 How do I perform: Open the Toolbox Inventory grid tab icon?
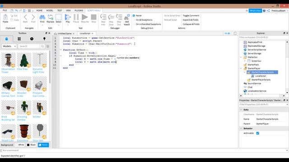19,39
